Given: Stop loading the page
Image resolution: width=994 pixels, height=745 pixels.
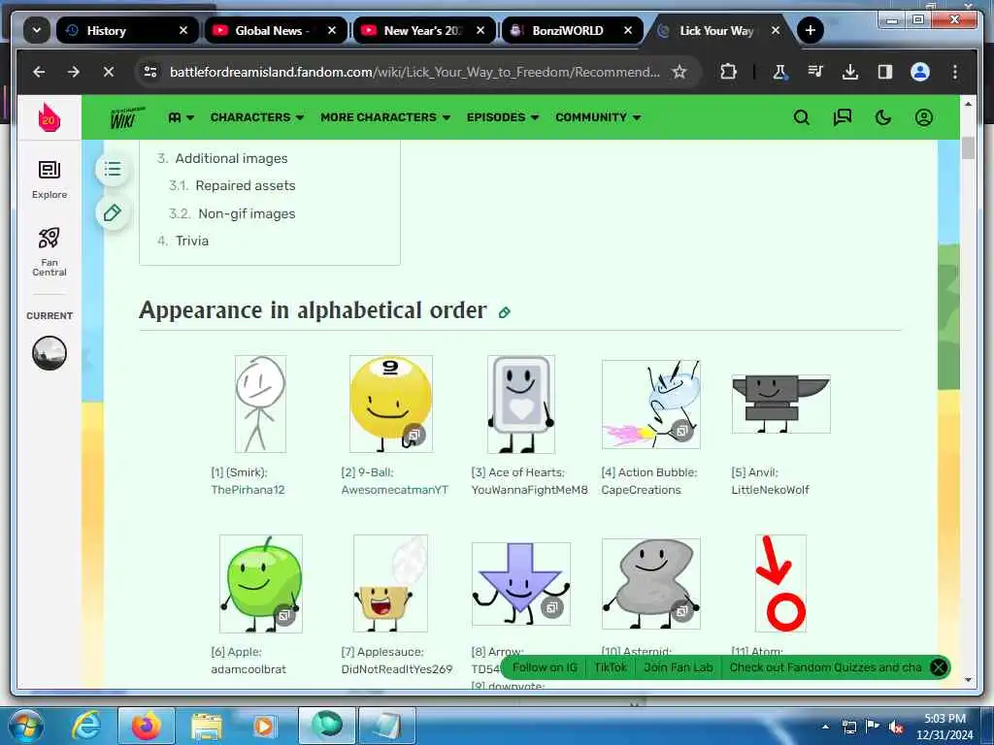Looking at the screenshot, I should coord(109,72).
